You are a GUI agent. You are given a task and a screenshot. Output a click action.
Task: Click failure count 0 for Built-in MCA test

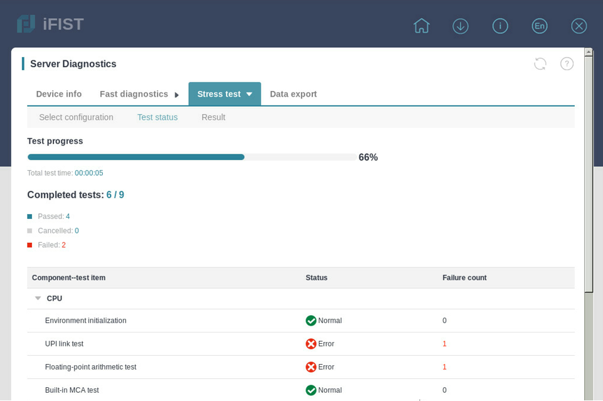[444, 390]
